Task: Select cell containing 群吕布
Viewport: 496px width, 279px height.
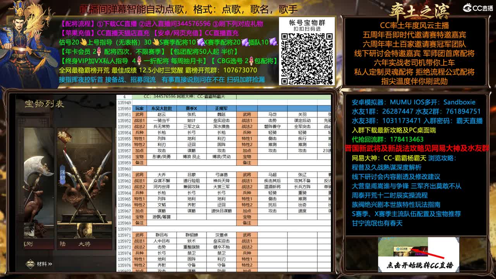Action: tap(161, 235)
